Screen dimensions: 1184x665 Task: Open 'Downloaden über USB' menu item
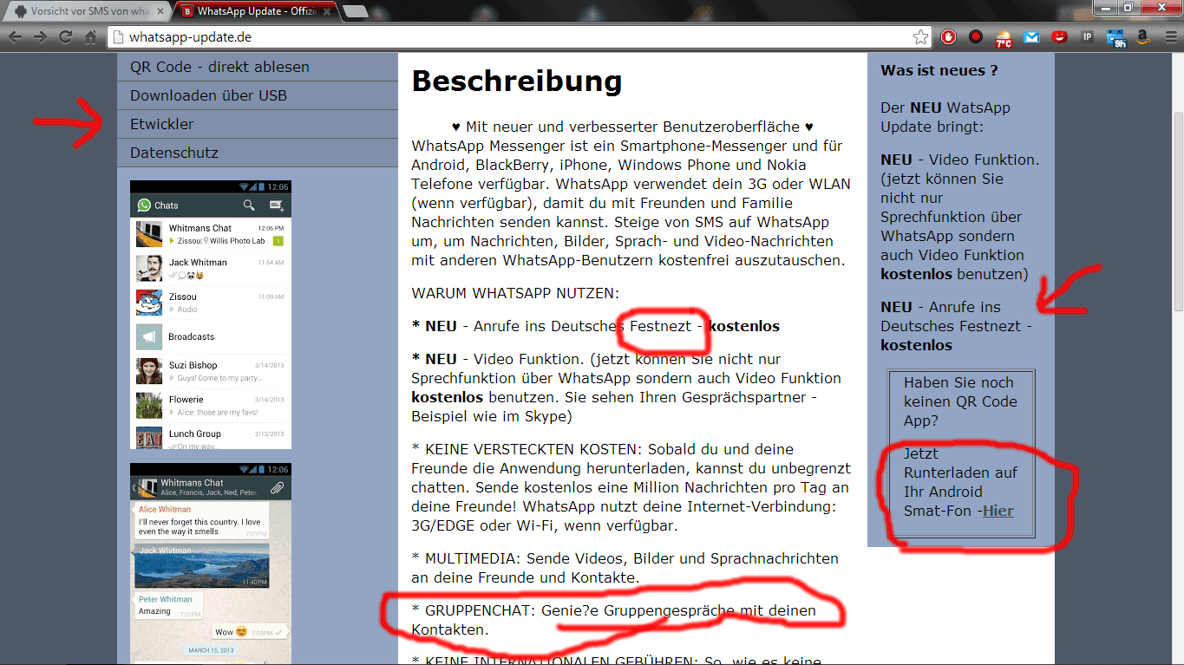tap(258, 95)
